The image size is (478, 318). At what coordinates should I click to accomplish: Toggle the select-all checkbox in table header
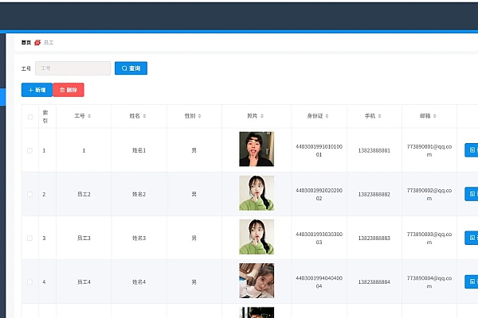pyautogui.click(x=30, y=117)
